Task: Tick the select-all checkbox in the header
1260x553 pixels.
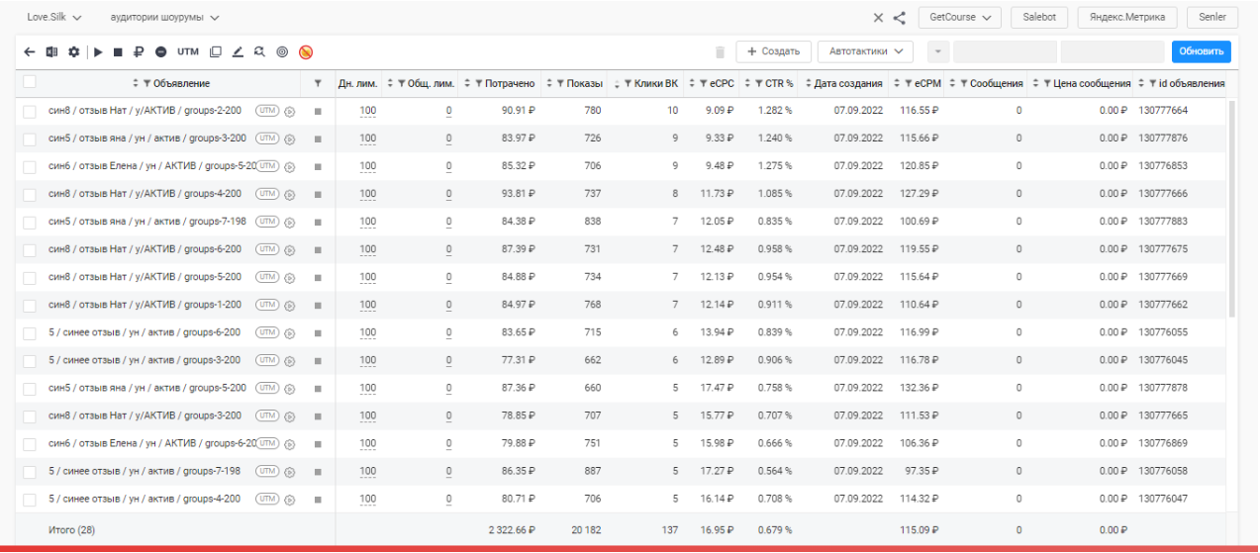Action: 30,83
